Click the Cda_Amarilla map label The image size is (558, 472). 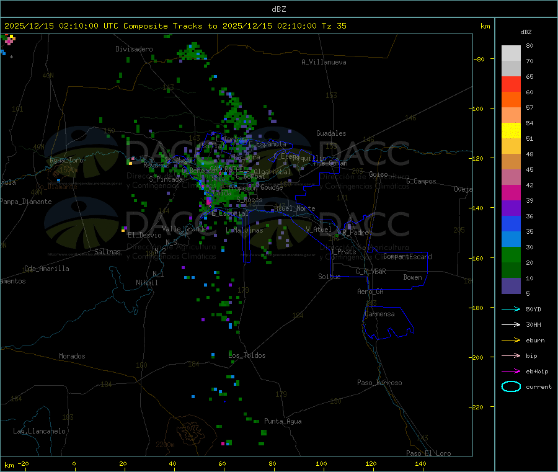[x=46, y=269]
